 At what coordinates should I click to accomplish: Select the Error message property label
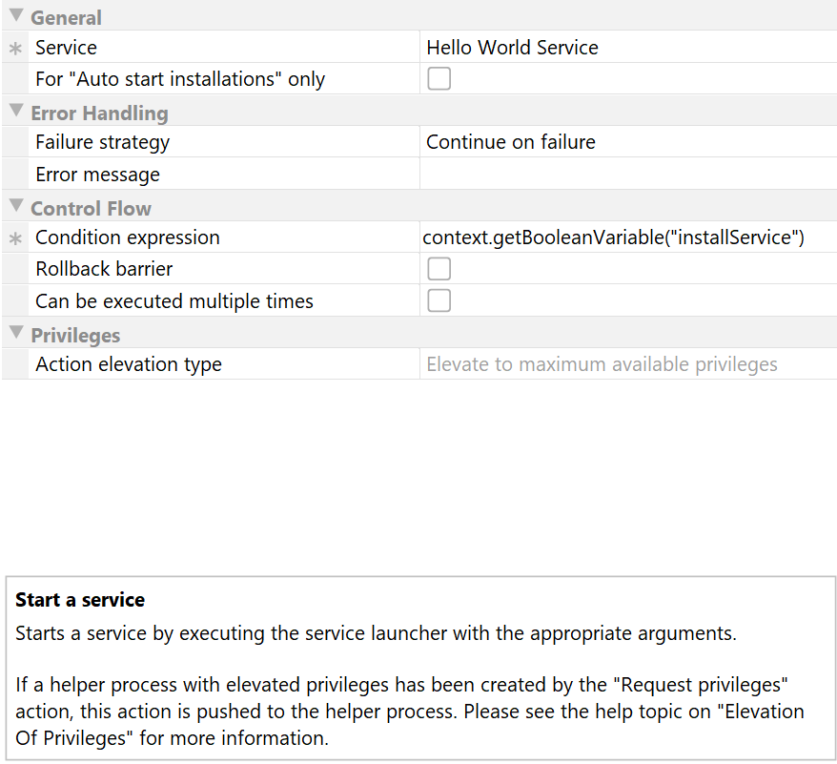click(x=97, y=175)
